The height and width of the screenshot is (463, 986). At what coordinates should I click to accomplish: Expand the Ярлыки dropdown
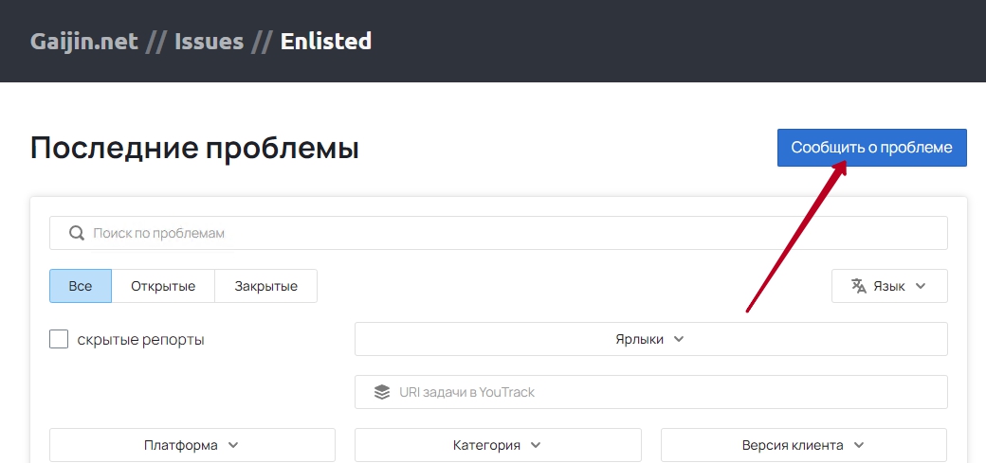click(x=650, y=339)
